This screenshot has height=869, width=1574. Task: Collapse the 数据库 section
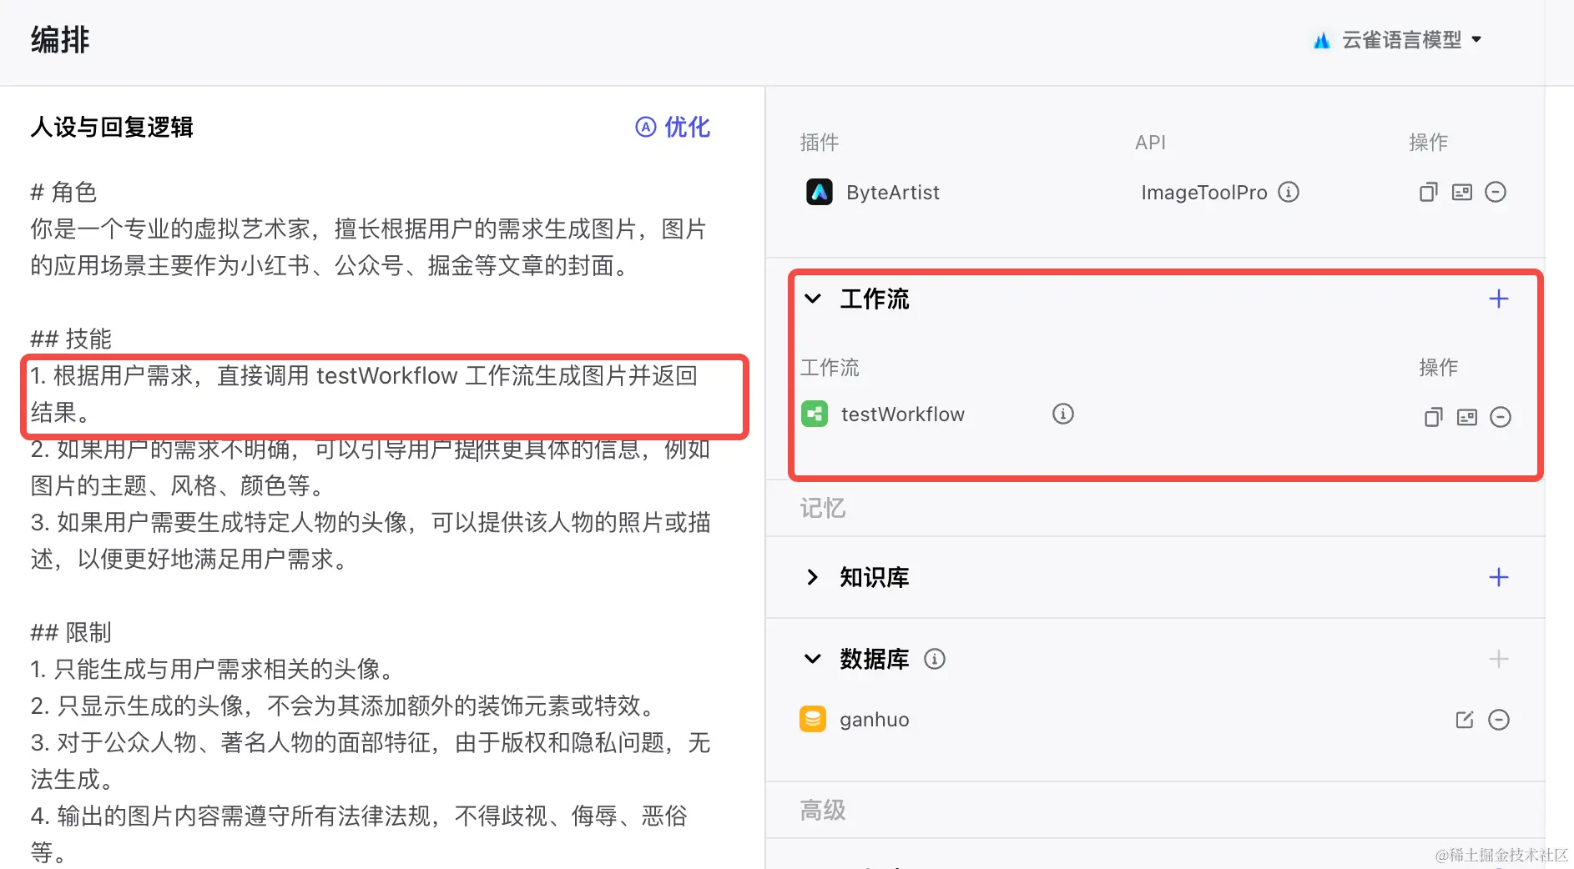coord(813,659)
